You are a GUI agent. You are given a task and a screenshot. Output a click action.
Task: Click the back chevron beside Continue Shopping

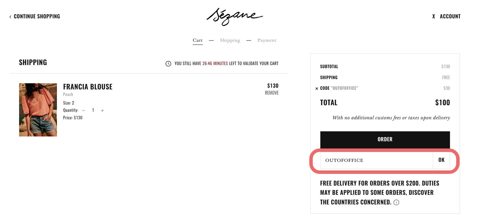(10, 17)
